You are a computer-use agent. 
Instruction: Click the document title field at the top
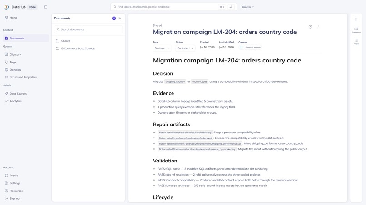(x=225, y=32)
